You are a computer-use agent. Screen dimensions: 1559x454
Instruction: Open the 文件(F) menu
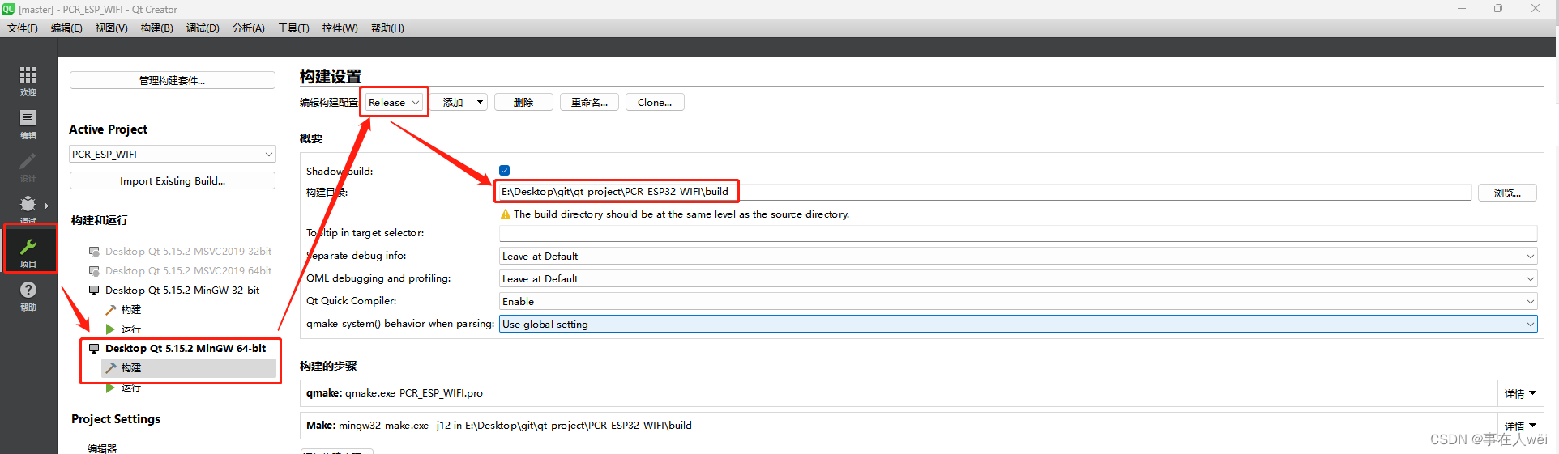[23, 28]
